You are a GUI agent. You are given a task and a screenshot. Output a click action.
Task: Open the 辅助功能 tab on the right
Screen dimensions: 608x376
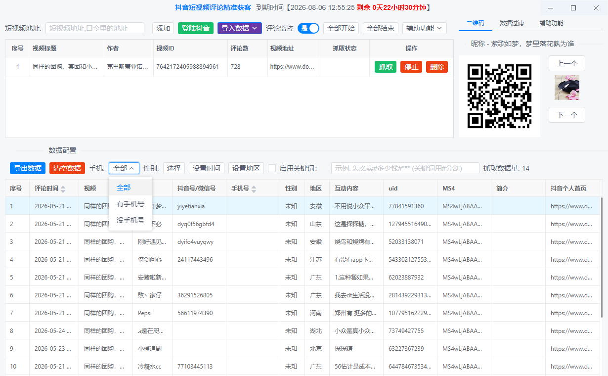pyautogui.click(x=551, y=23)
